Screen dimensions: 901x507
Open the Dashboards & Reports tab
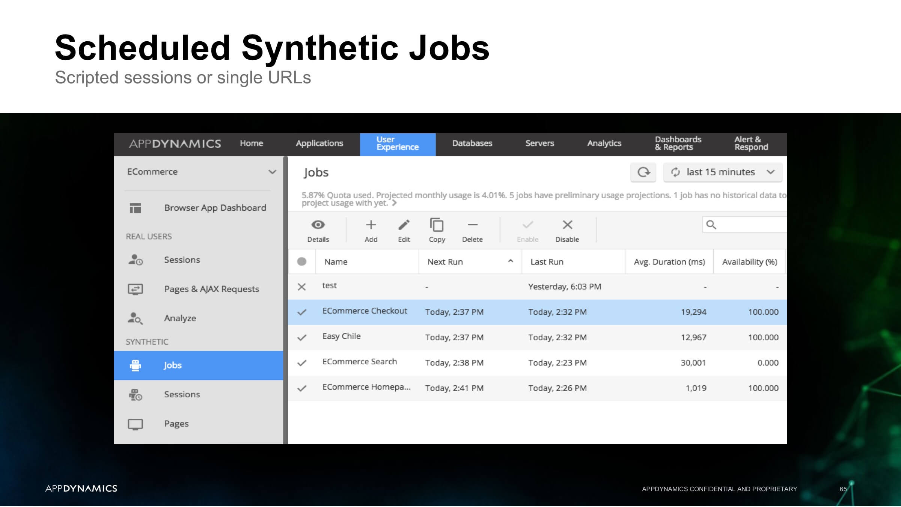pos(678,143)
